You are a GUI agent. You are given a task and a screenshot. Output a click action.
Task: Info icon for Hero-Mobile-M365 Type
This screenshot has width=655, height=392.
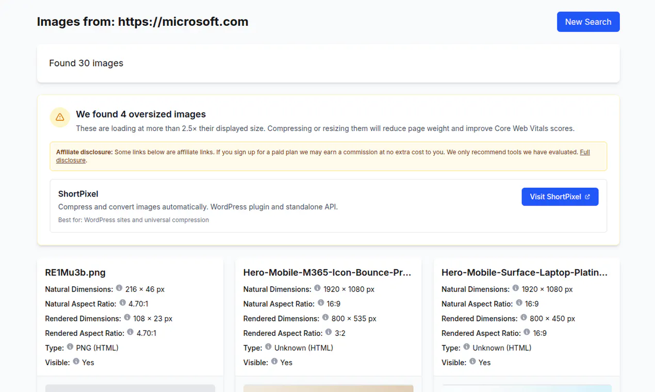(x=268, y=347)
